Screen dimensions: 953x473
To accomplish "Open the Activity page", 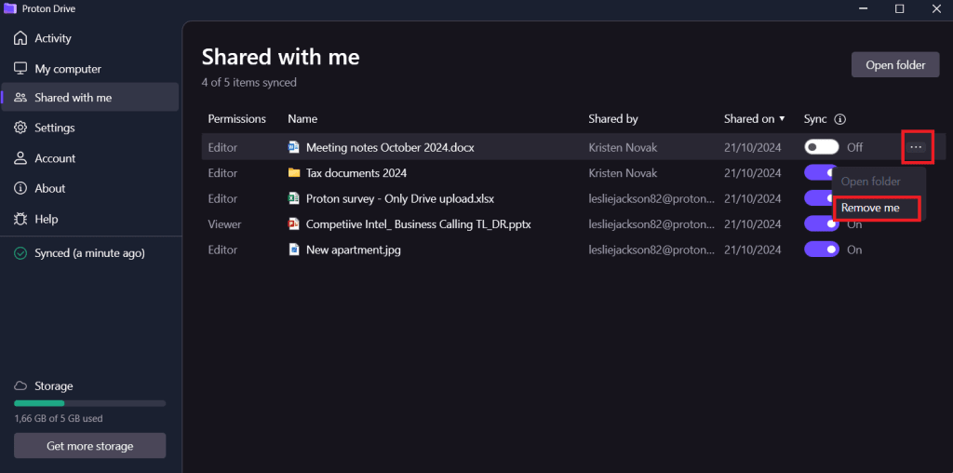I will point(53,38).
